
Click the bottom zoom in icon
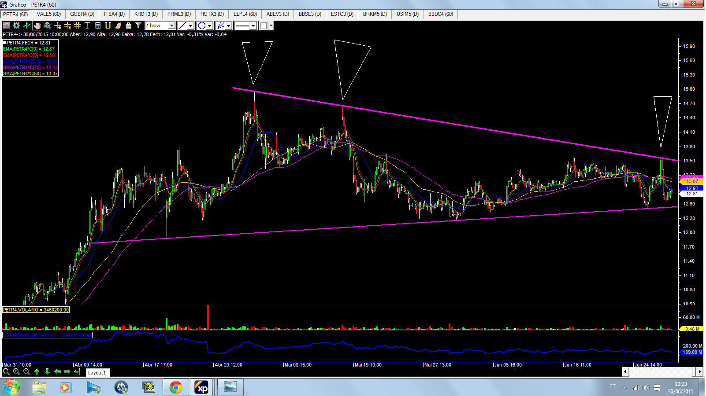16,372
